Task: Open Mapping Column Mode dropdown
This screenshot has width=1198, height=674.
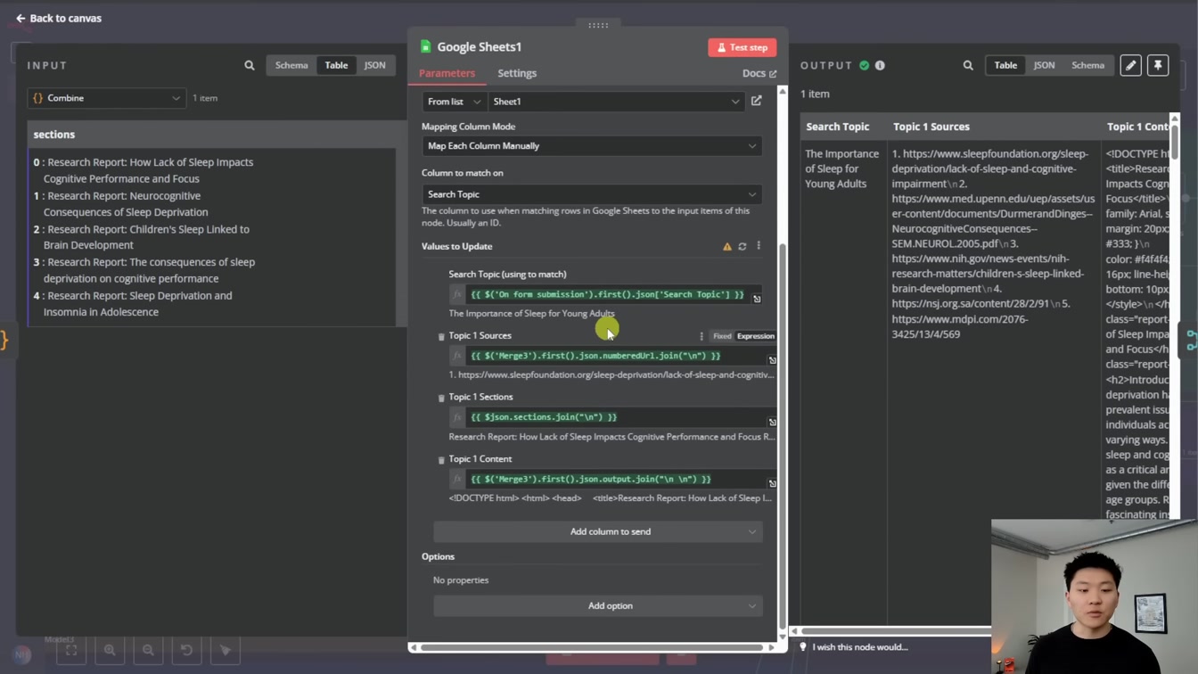Action: pos(592,146)
